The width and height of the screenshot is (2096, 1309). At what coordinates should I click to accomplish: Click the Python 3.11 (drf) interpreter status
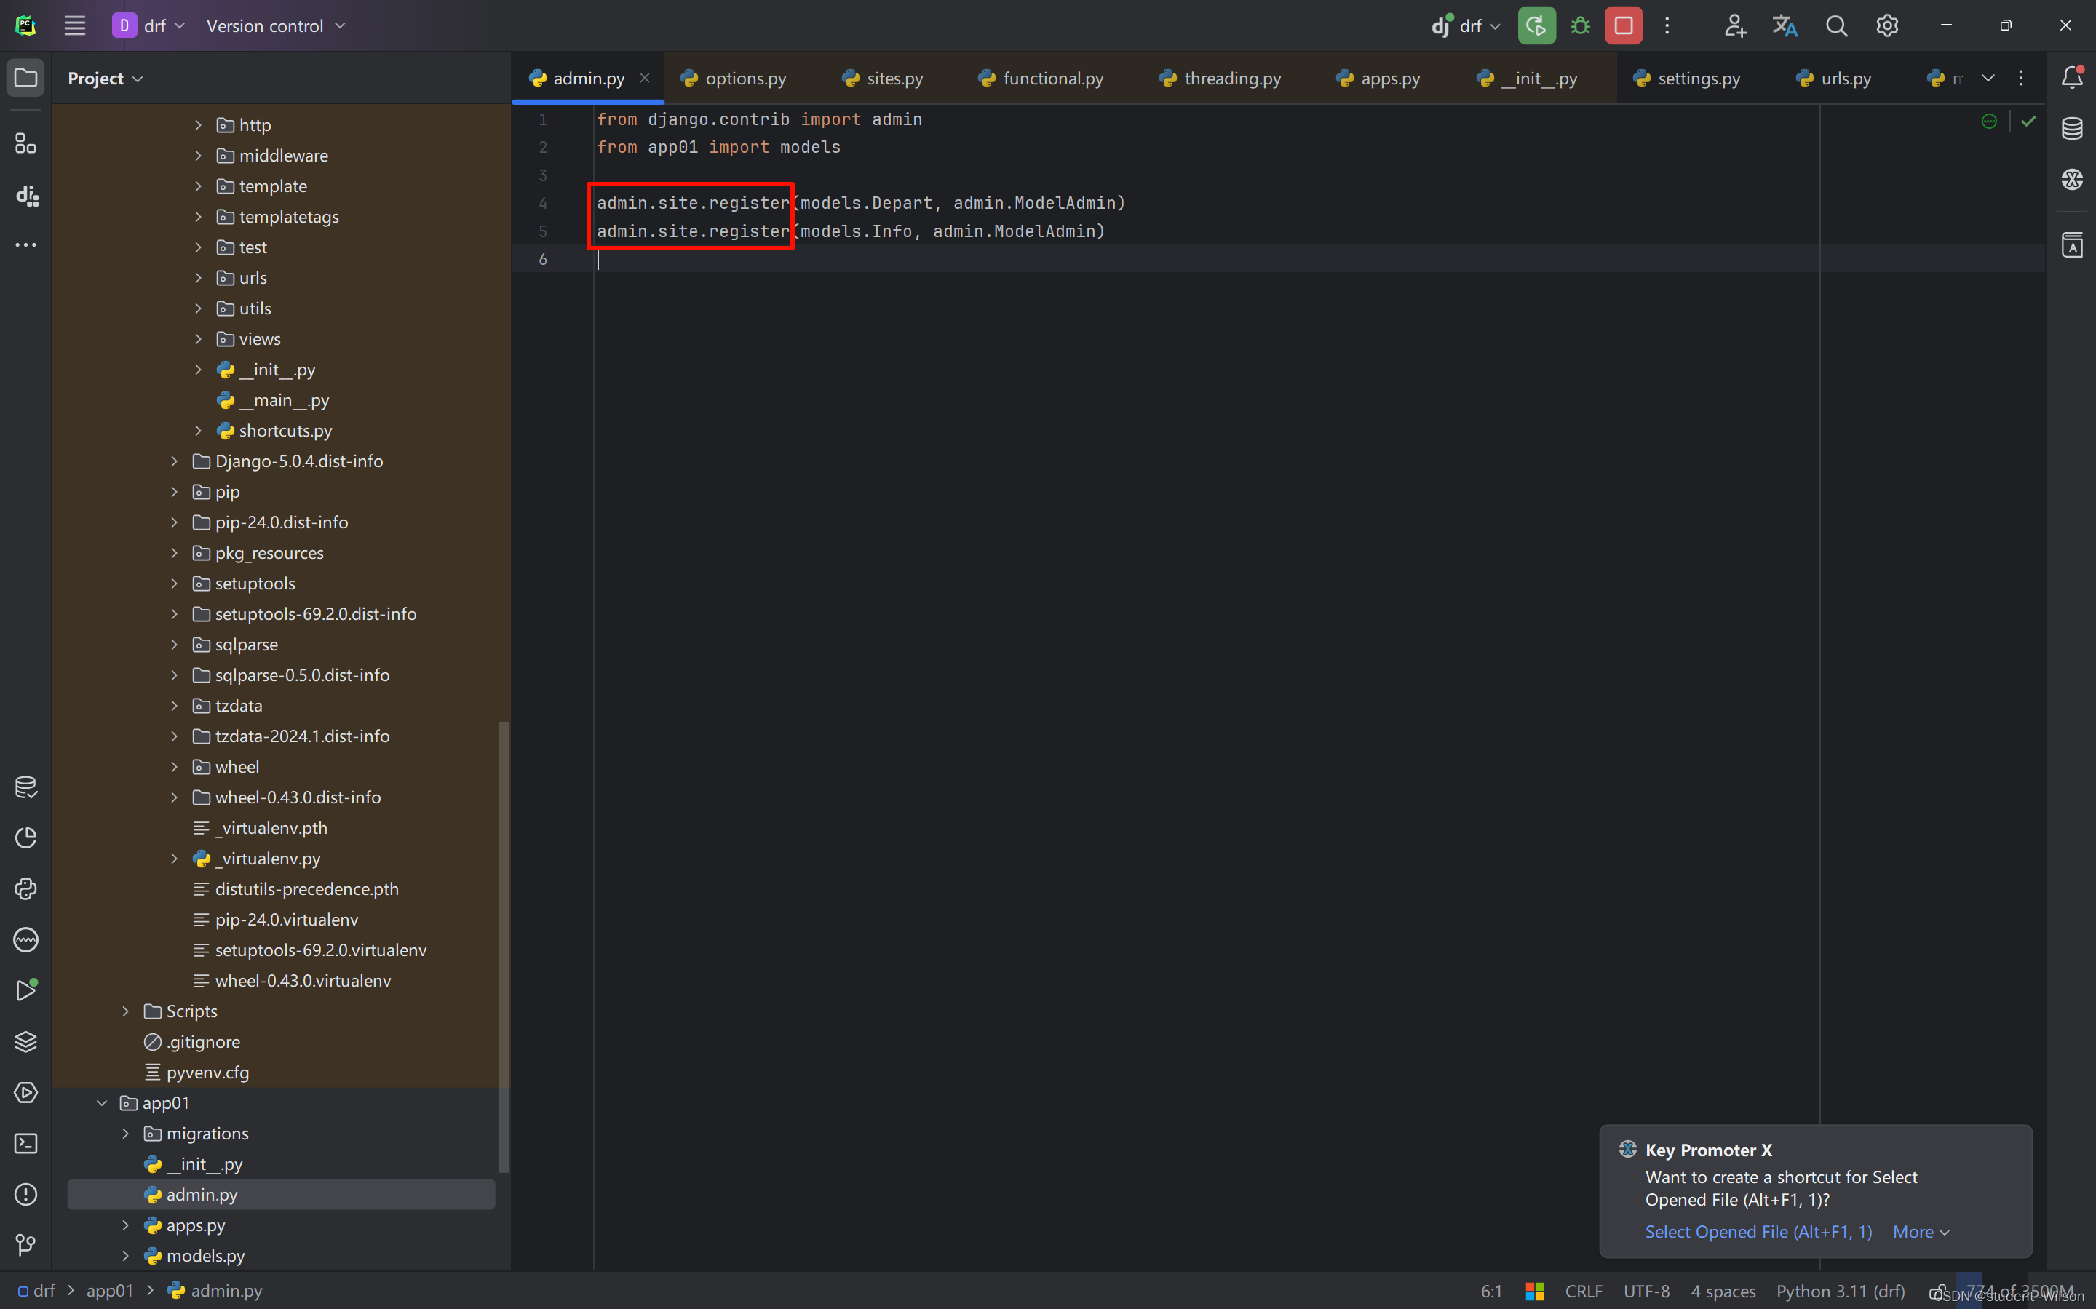tap(1841, 1291)
